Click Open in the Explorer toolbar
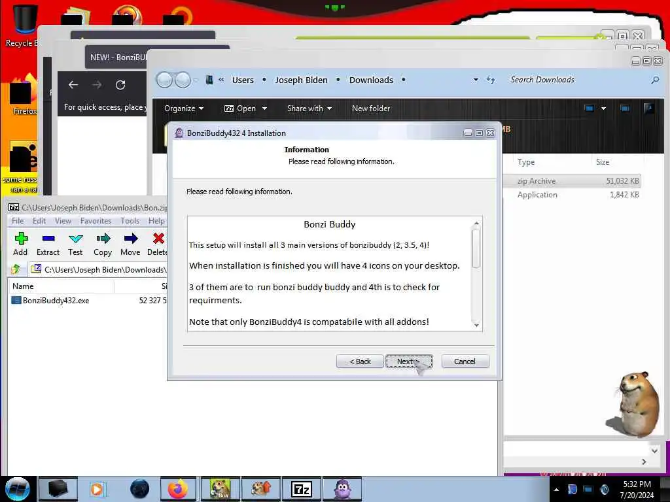Image resolution: width=670 pixels, height=502 pixels. 240,109
